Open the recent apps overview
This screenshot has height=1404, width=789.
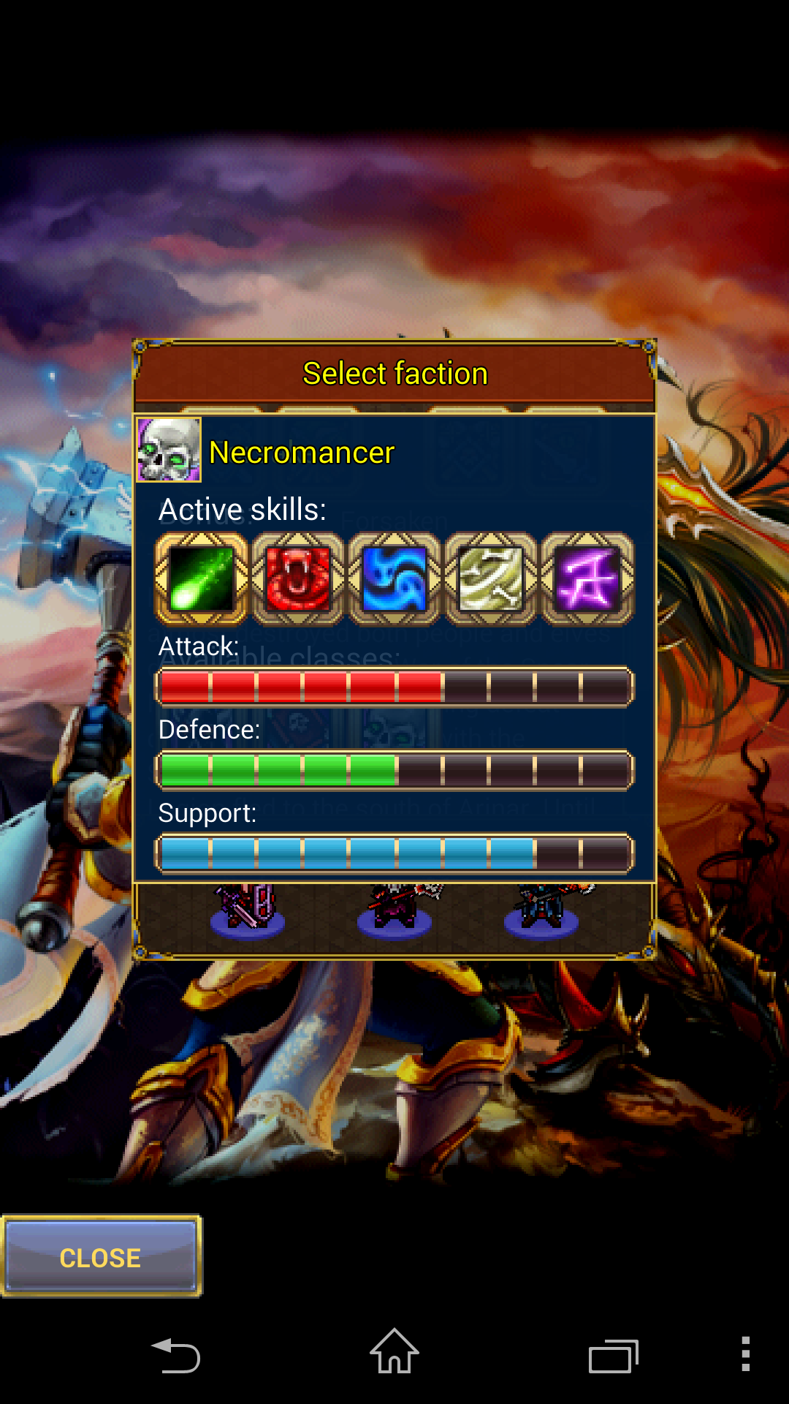coord(614,1356)
